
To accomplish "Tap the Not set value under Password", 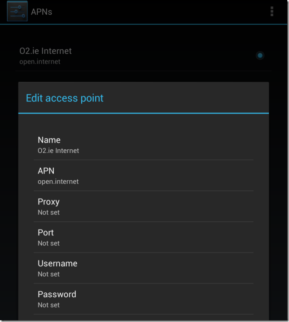I will (48, 305).
